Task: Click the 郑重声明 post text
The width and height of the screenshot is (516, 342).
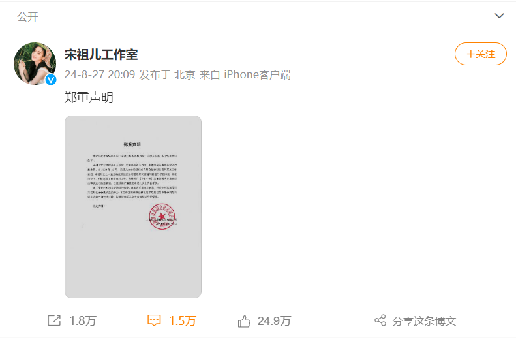Action: (x=89, y=98)
